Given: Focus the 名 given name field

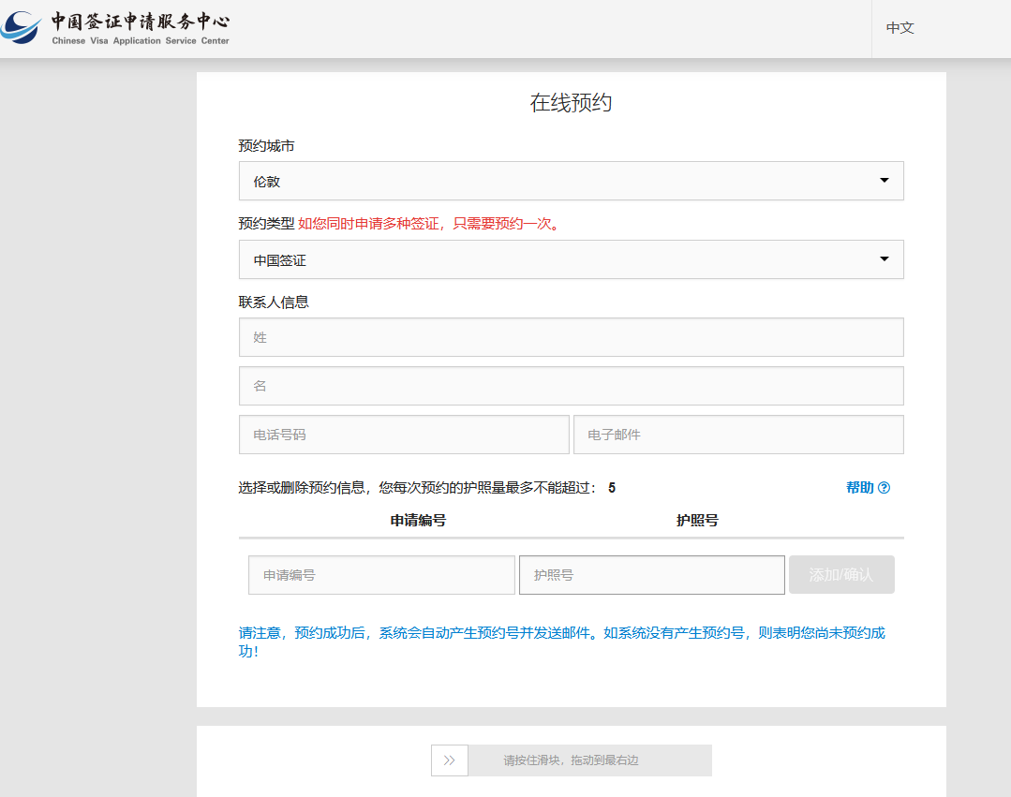Looking at the screenshot, I should [x=571, y=386].
